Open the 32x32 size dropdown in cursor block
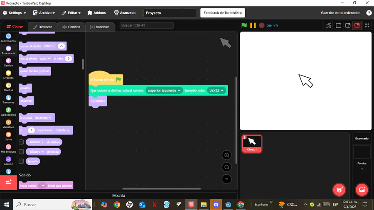This screenshot has width=374, height=210. coord(217,90)
